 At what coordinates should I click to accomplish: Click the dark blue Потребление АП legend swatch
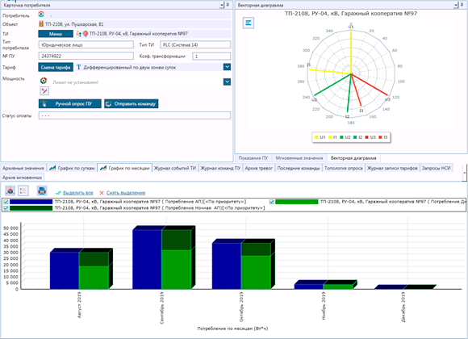coord(31,202)
